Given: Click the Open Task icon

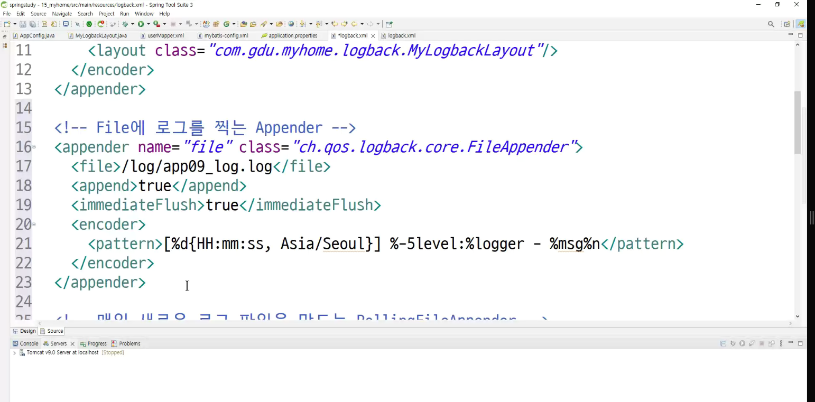Looking at the screenshot, I should (253, 24).
